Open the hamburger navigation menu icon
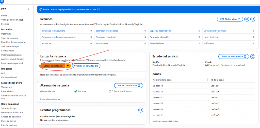The height and width of the screenshot is (128, 260). coord(2,2)
